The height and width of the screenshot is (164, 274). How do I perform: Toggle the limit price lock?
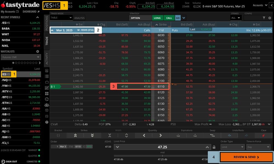[x=214, y=147]
